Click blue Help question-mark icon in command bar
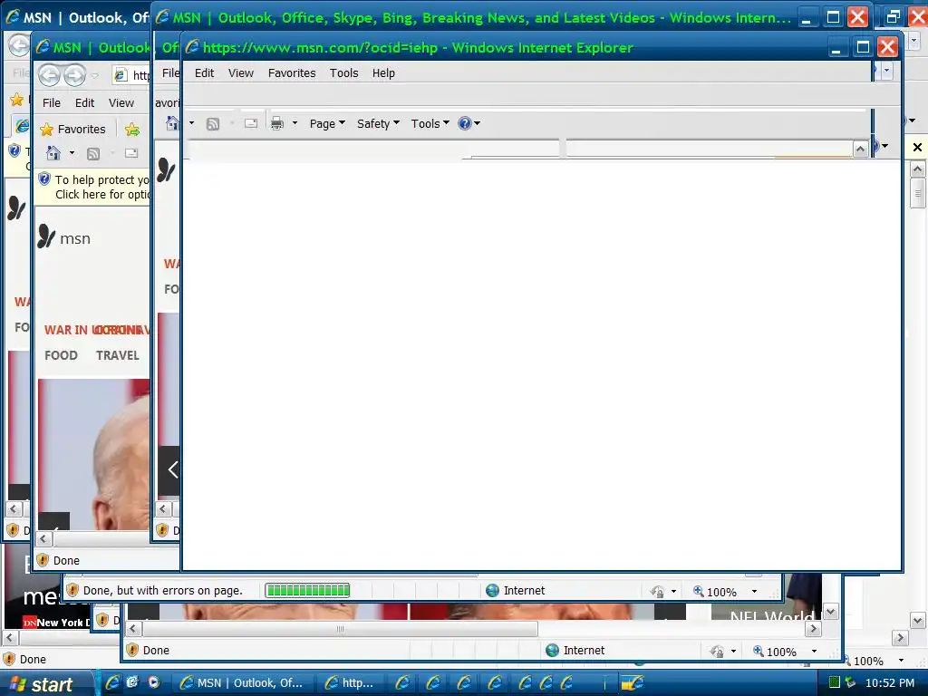Screen dimensions: 928x696 coord(465,123)
